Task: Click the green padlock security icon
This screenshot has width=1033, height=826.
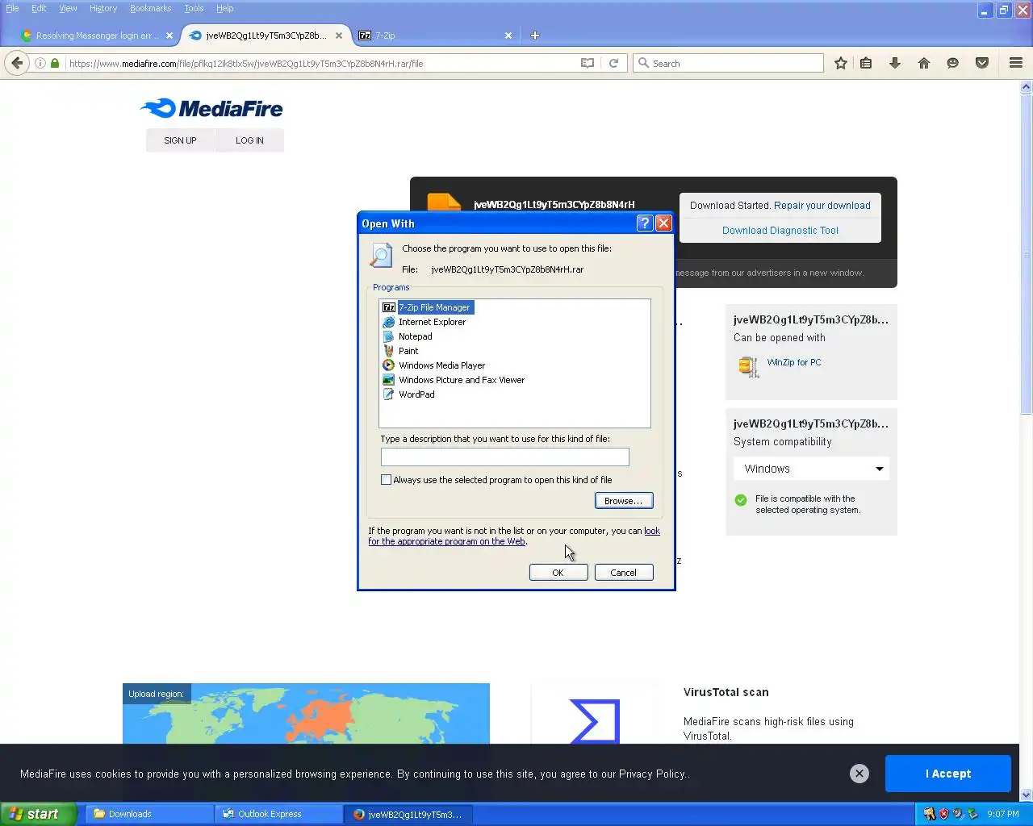Action: point(55,63)
